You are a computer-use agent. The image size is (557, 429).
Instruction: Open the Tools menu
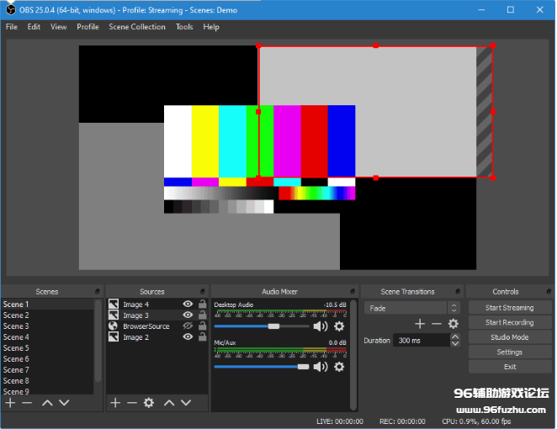[x=184, y=27]
